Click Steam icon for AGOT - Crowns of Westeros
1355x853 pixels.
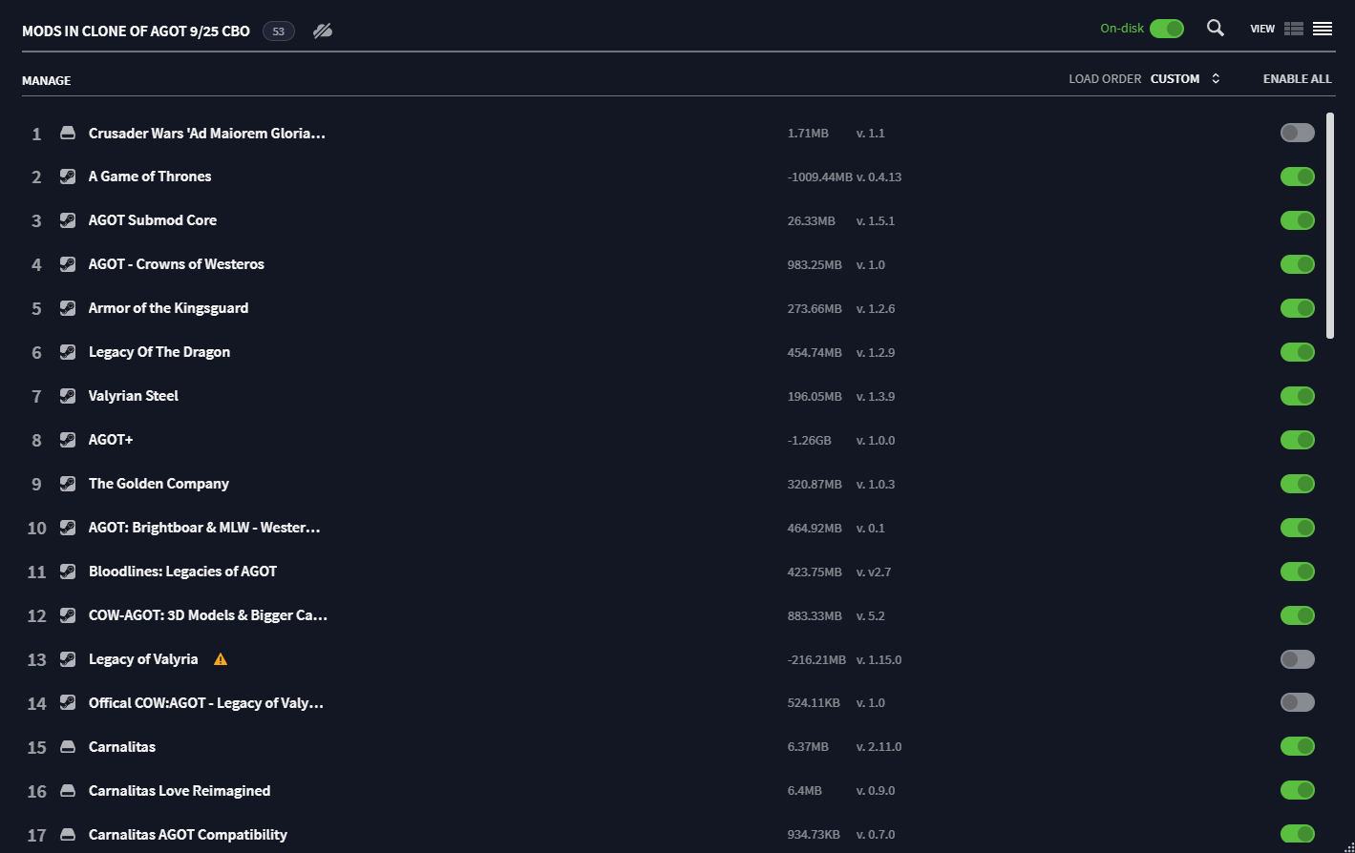click(x=68, y=264)
